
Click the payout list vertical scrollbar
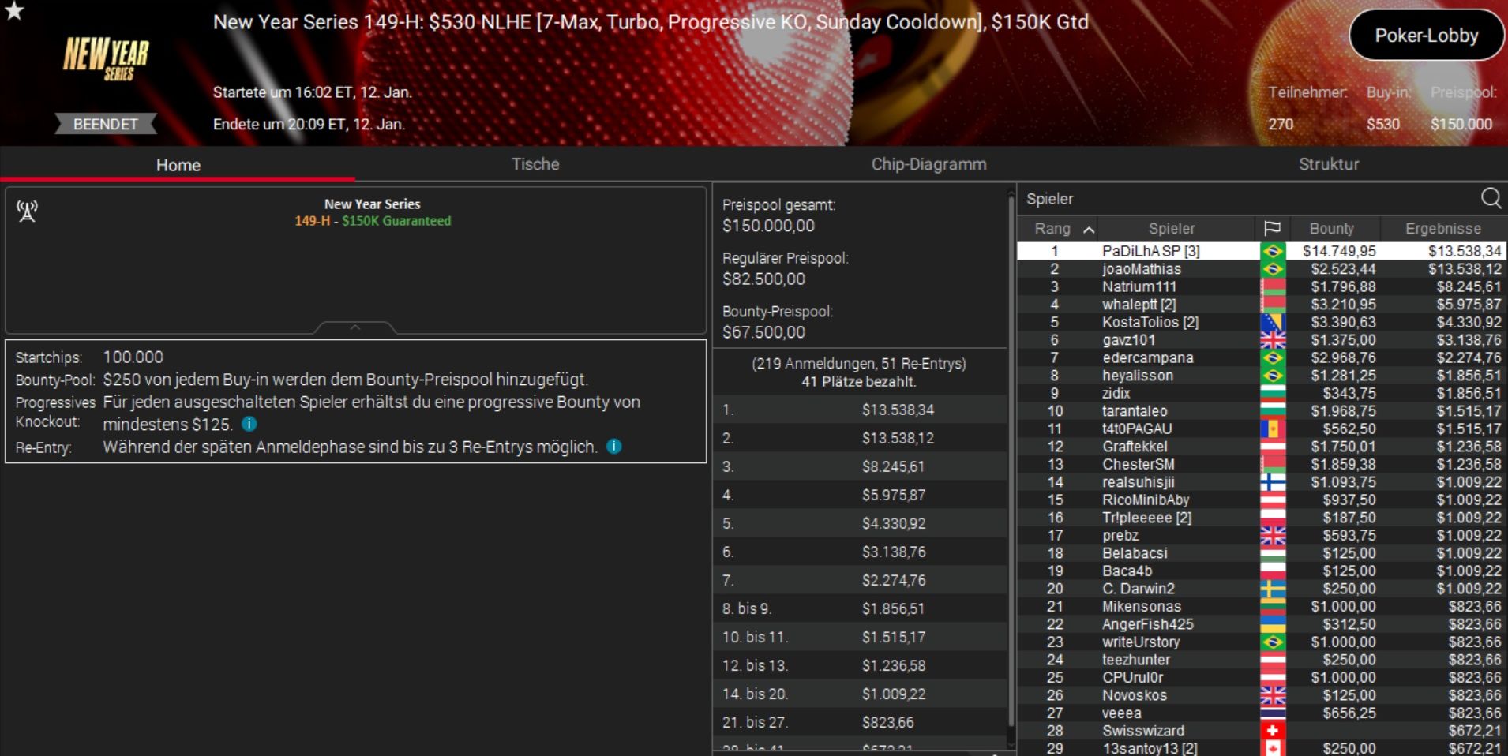coord(1011,466)
